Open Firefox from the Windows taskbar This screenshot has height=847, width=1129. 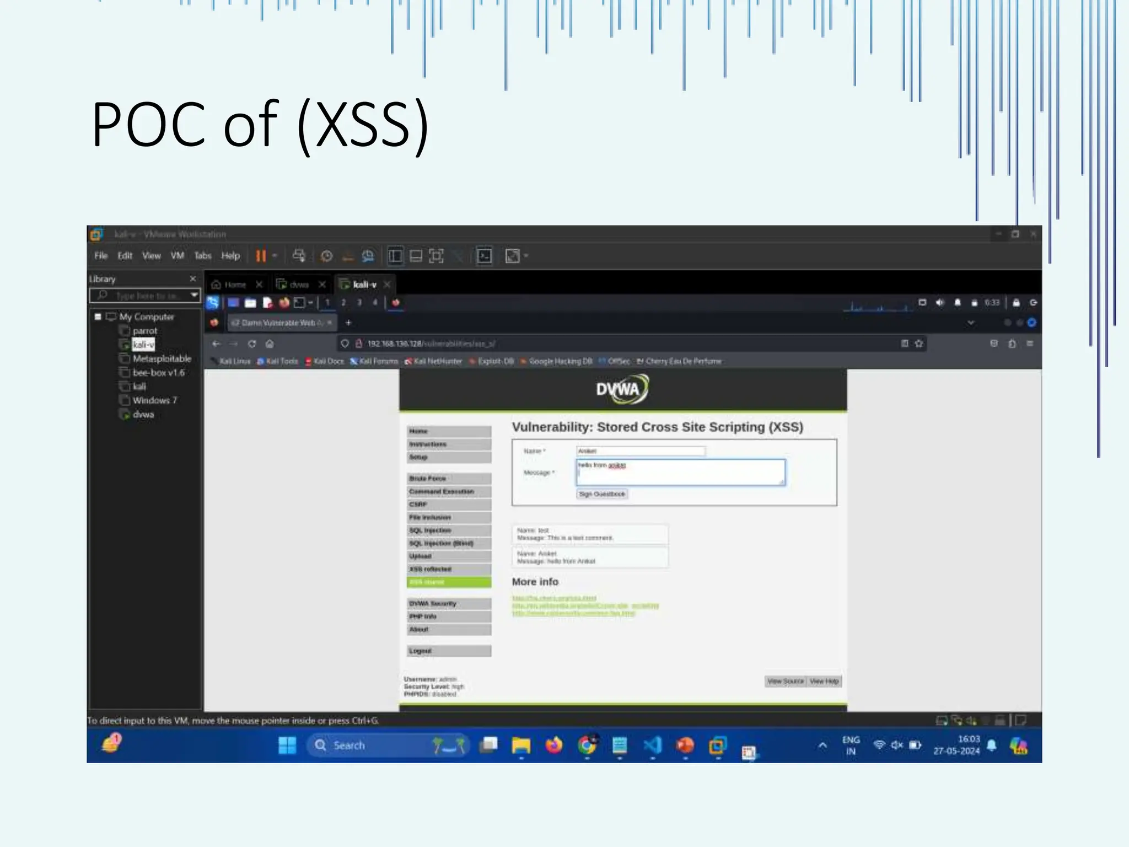(x=554, y=746)
